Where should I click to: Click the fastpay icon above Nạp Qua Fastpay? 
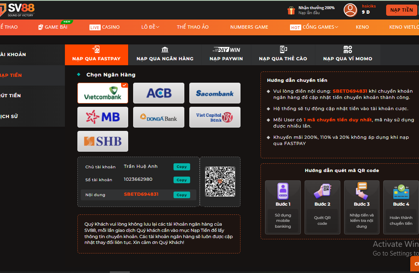pos(96,49)
